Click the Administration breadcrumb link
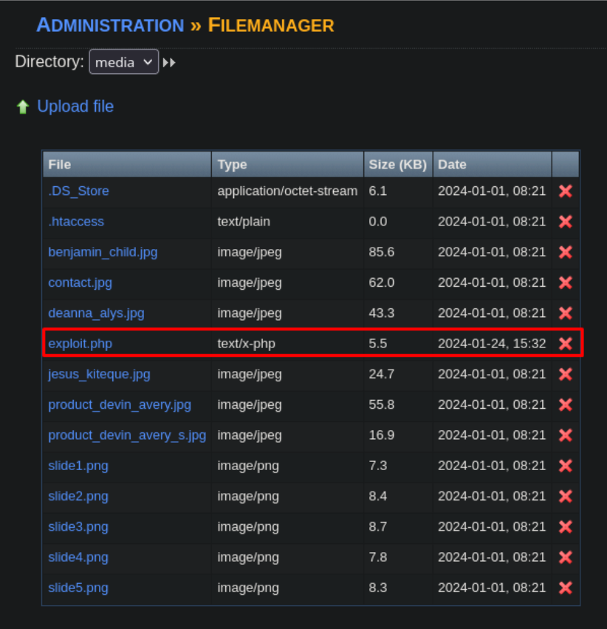The image size is (607, 629). pos(110,25)
